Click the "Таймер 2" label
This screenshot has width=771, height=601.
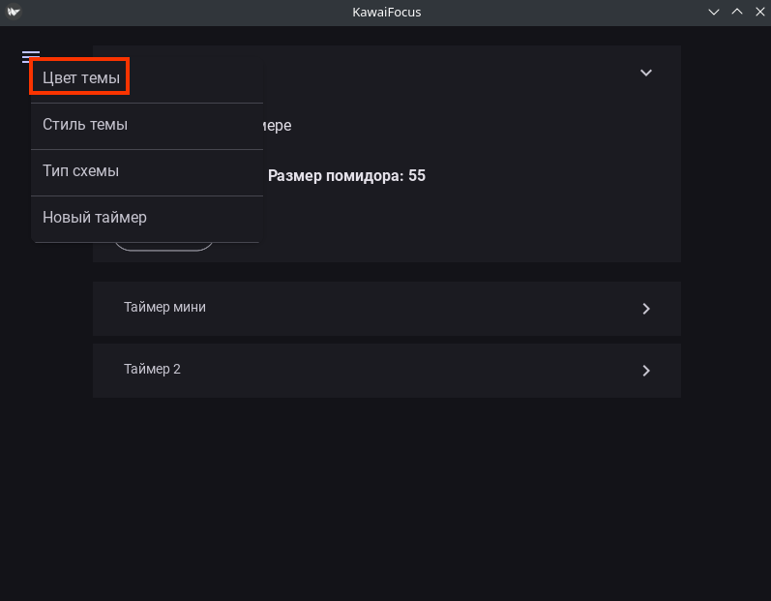point(152,370)
